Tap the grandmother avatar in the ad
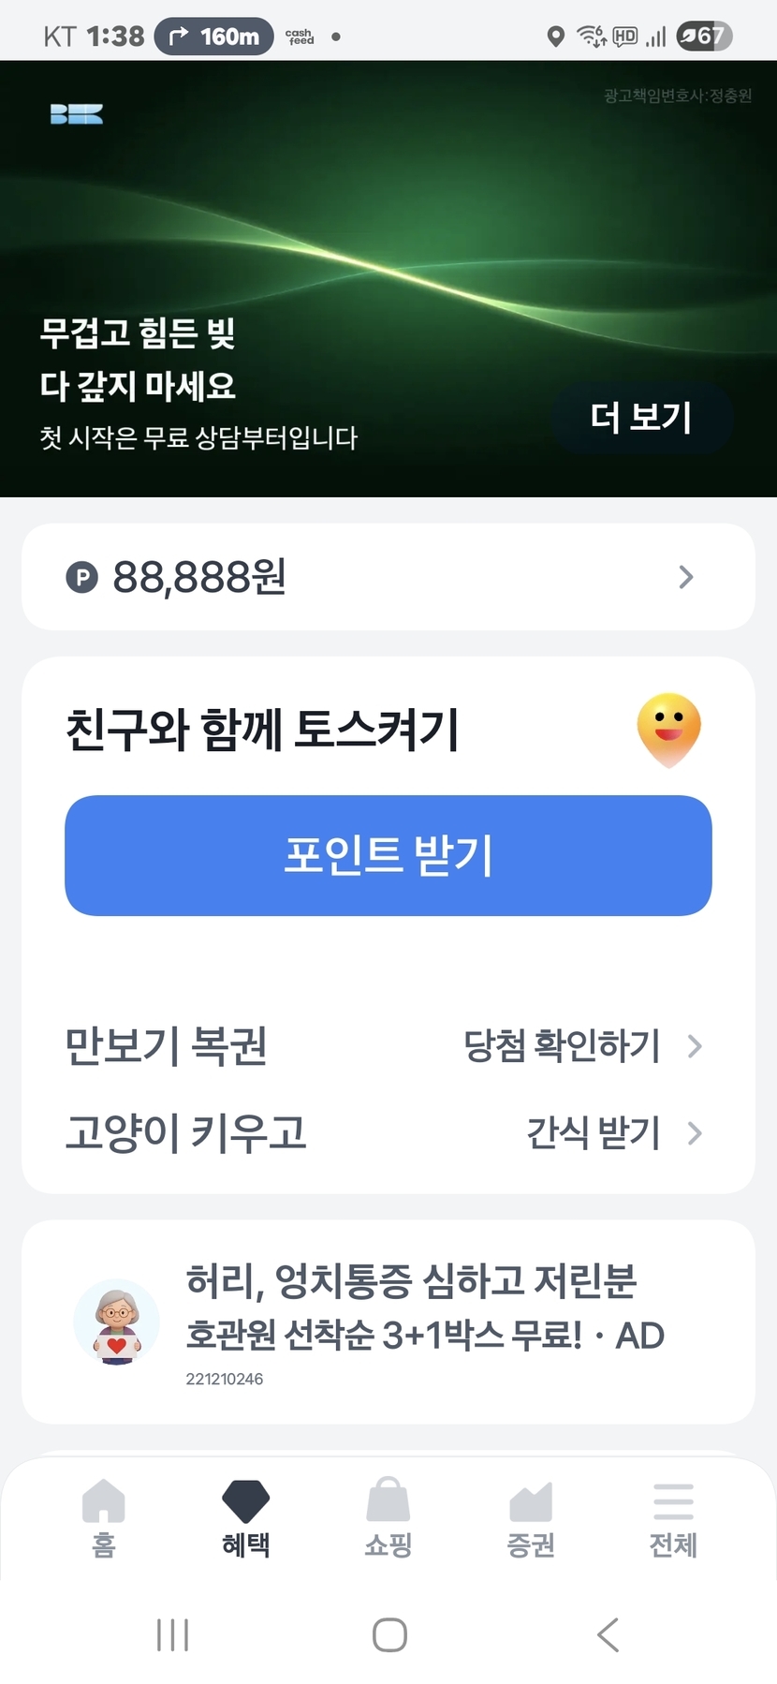 pyautogui.click(x=116, y=1322)
